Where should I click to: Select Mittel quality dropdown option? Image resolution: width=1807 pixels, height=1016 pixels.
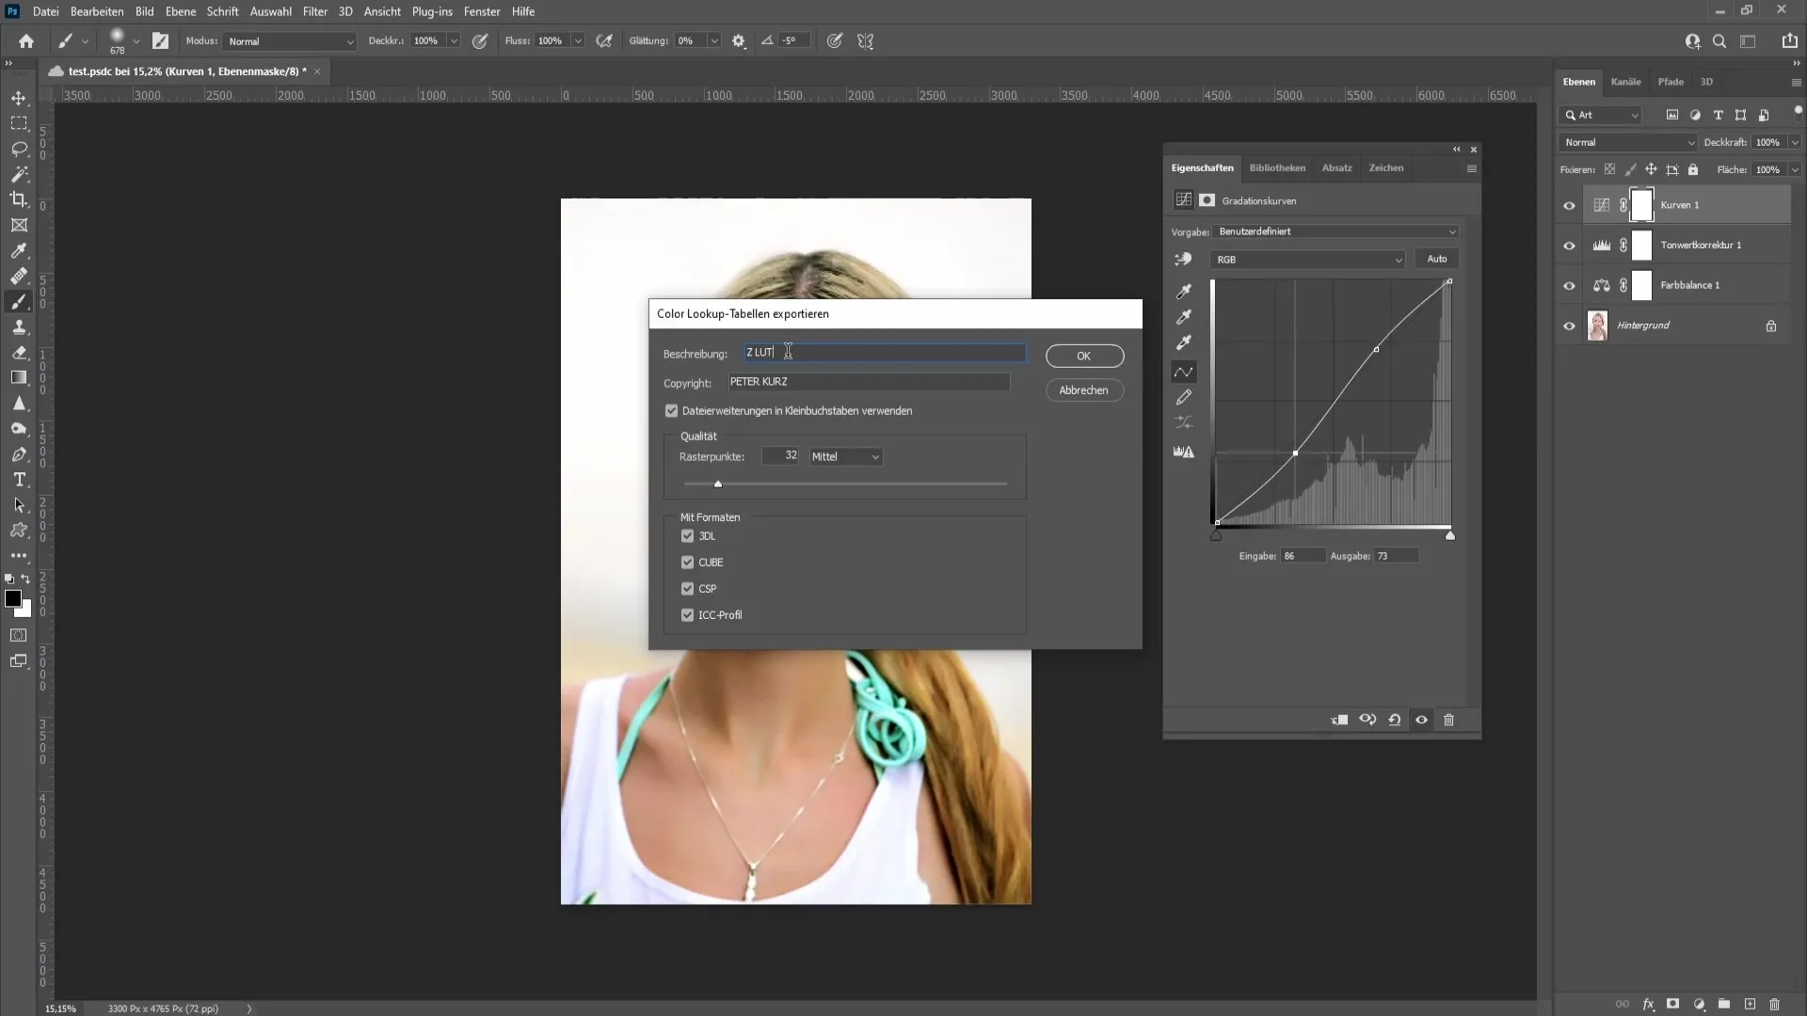click(x=844, y=455)
